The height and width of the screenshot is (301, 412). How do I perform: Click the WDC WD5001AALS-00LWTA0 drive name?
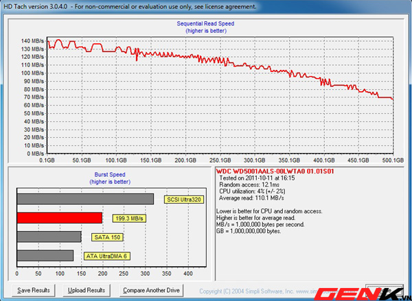275,171
